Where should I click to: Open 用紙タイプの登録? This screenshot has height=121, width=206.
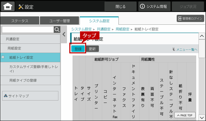[x=30, y=80]
